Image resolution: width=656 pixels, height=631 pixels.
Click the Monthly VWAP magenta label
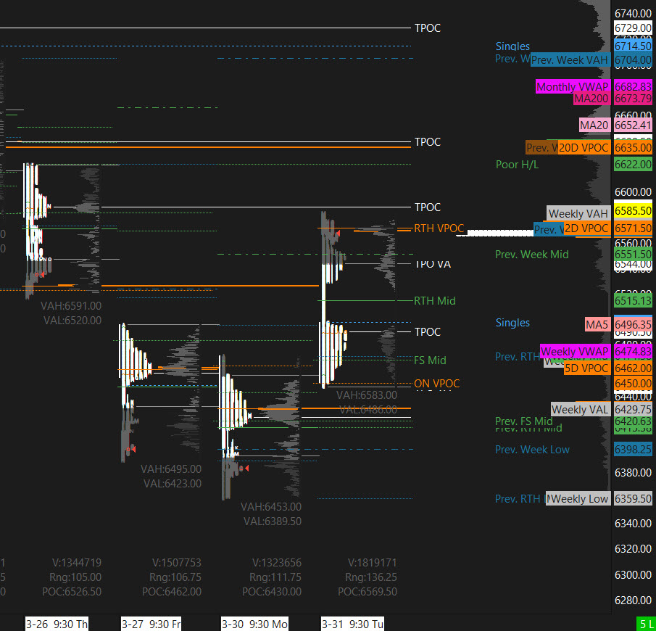(573, 87)
